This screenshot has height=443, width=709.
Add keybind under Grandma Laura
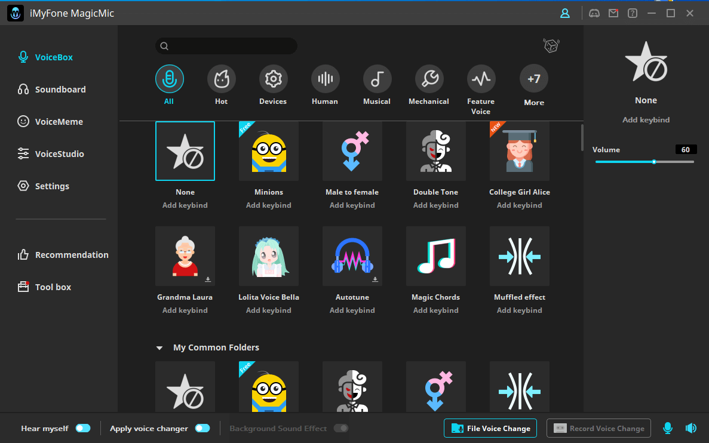(x=185, y=310)
